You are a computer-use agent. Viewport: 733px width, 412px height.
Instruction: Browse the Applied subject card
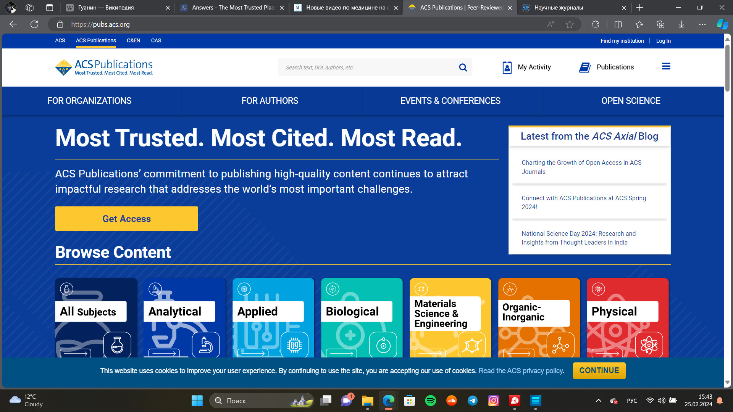tap(273, 318)
